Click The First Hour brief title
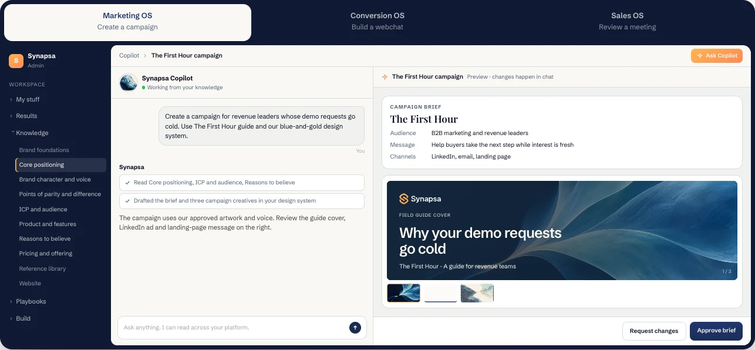The height and width of the screenshot is (350, 755). 424,119
